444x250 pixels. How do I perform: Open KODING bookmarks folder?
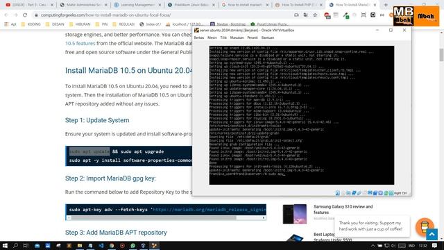pyautogui.click(x=31, y=24)
